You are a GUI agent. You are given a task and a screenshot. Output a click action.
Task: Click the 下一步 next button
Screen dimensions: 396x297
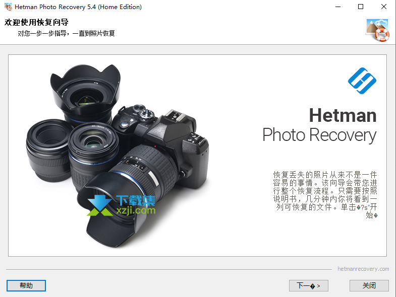click(309, 285)
